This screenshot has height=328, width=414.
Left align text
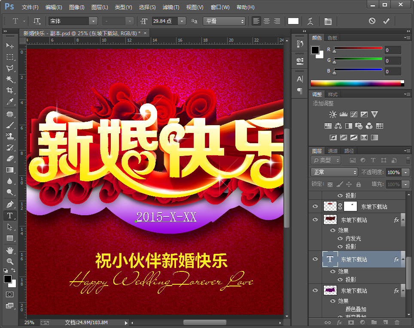256,21
